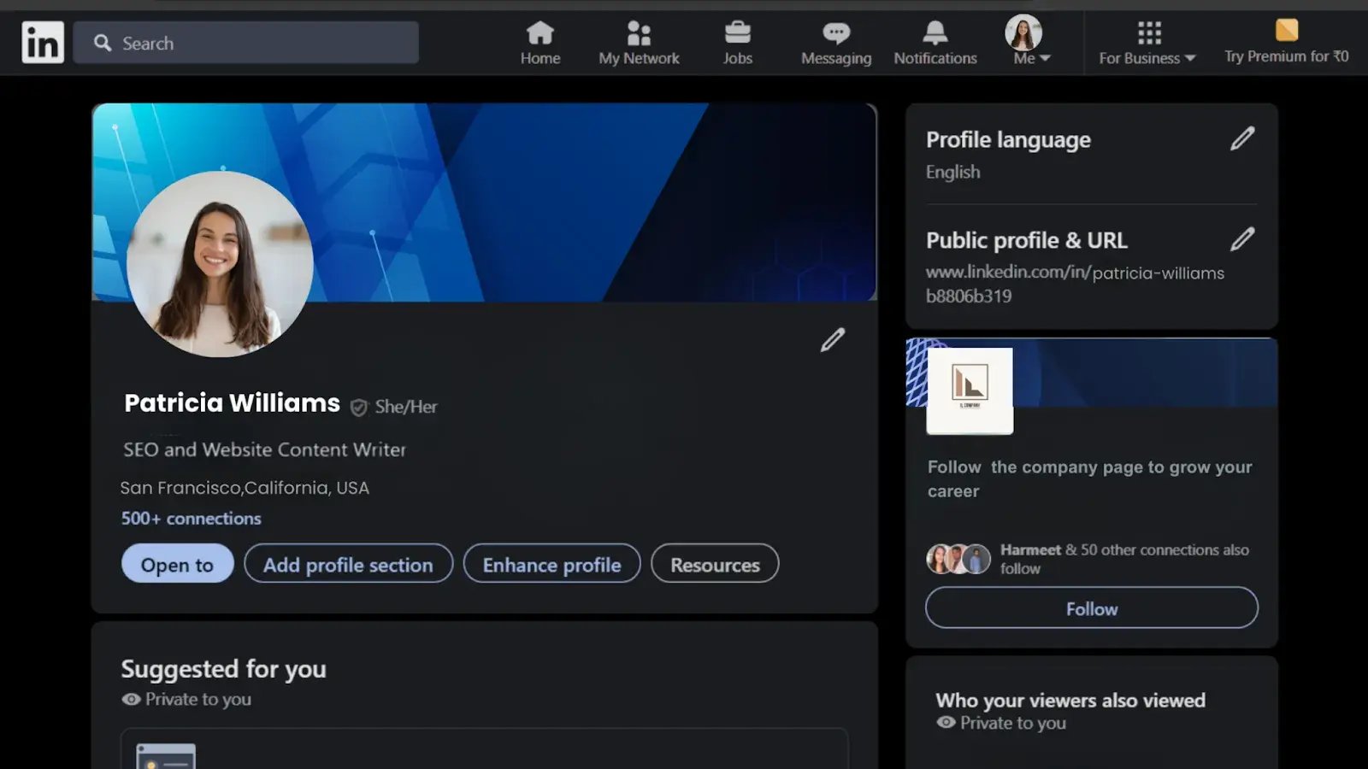Click the verification shield badge beside name
This screenshot has height=769, width=1368.
[359, 408]
